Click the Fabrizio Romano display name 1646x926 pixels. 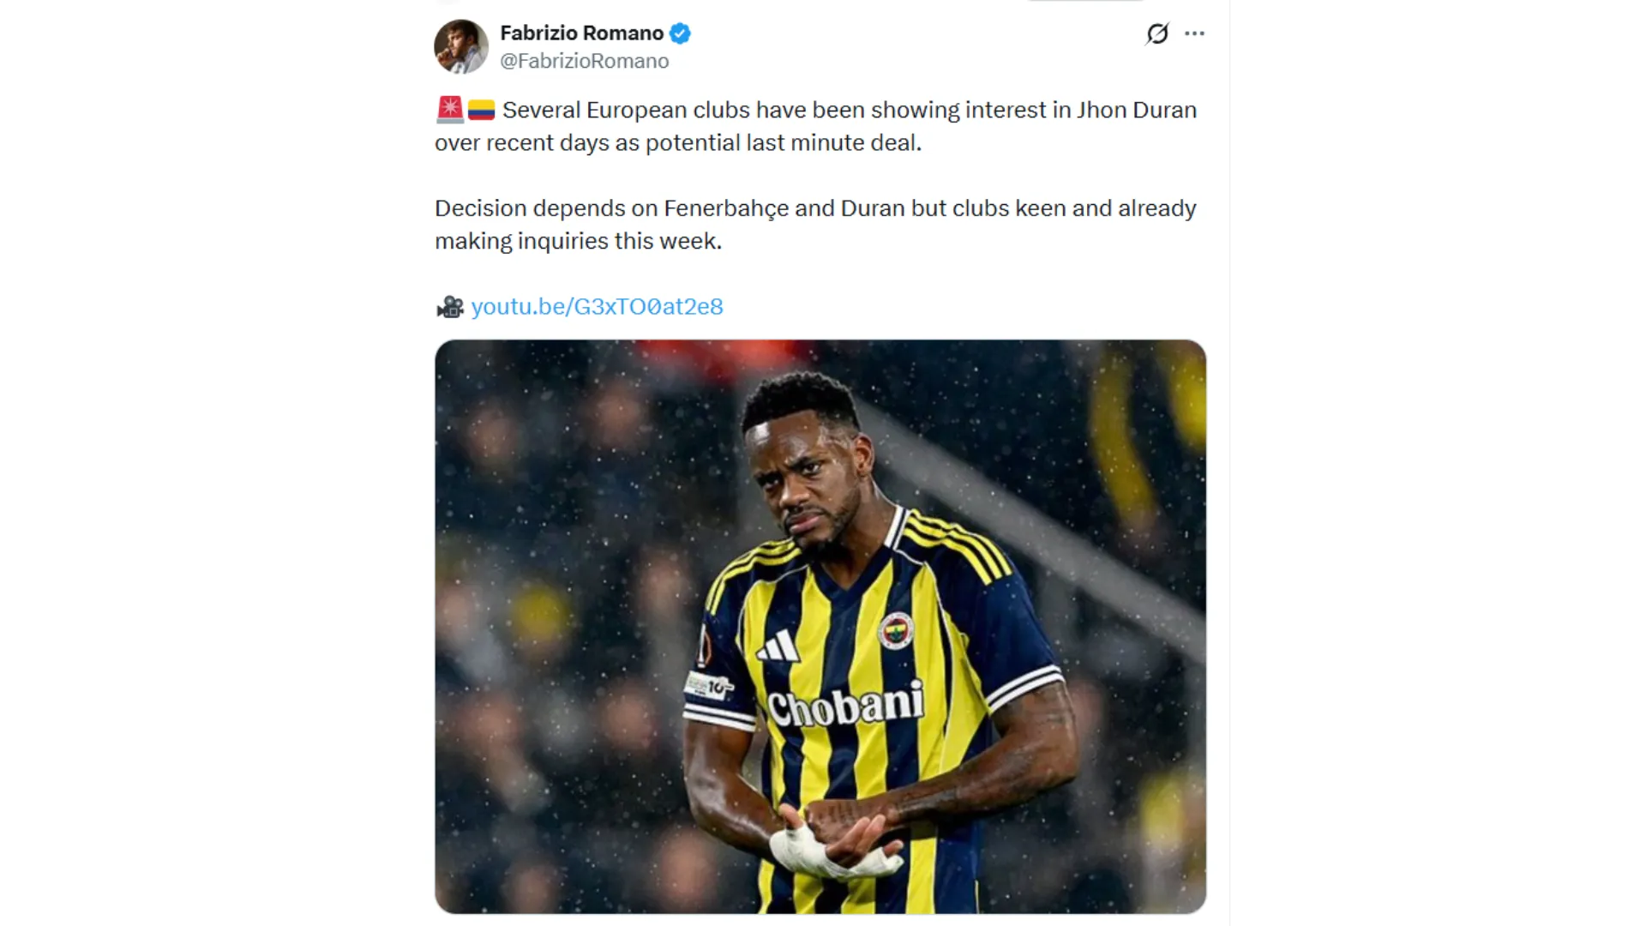[x=581, y=33]
